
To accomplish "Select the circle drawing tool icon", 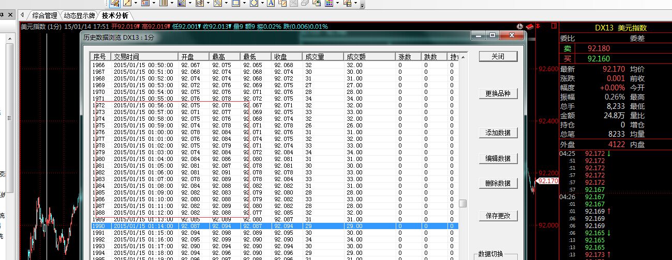I will click(x=254, y=3).
